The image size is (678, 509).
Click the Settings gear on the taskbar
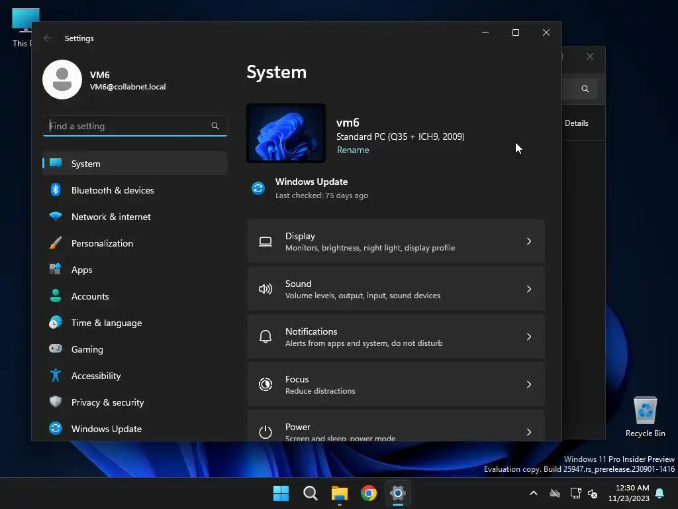coord(398,493)
